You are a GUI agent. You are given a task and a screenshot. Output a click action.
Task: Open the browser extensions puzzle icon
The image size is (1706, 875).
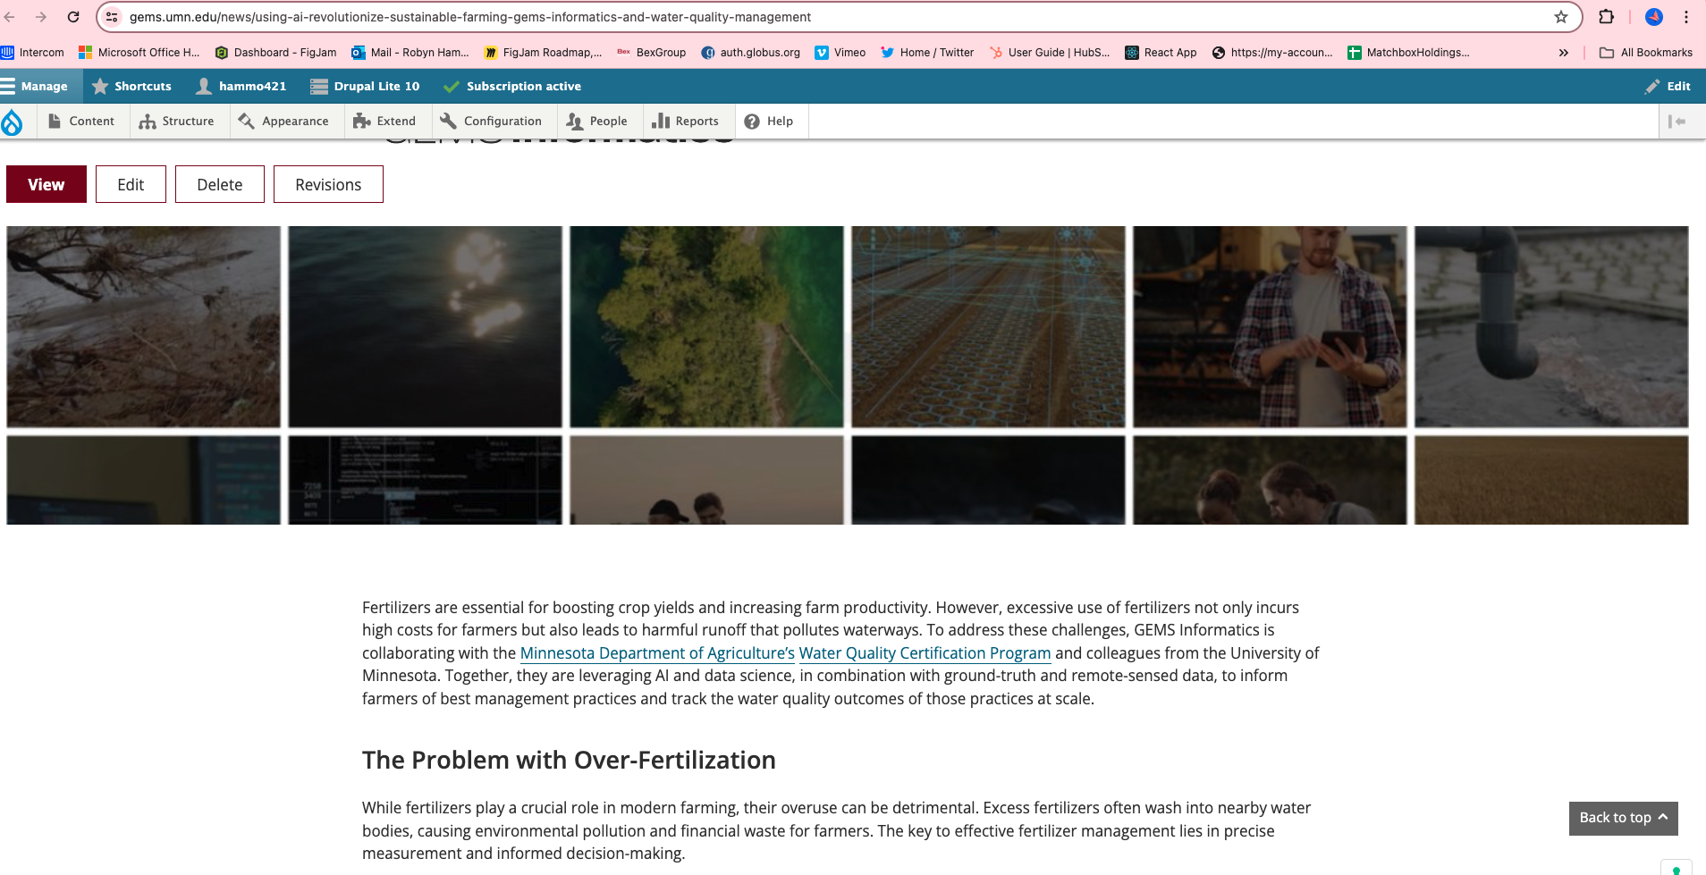point(1606,17)
